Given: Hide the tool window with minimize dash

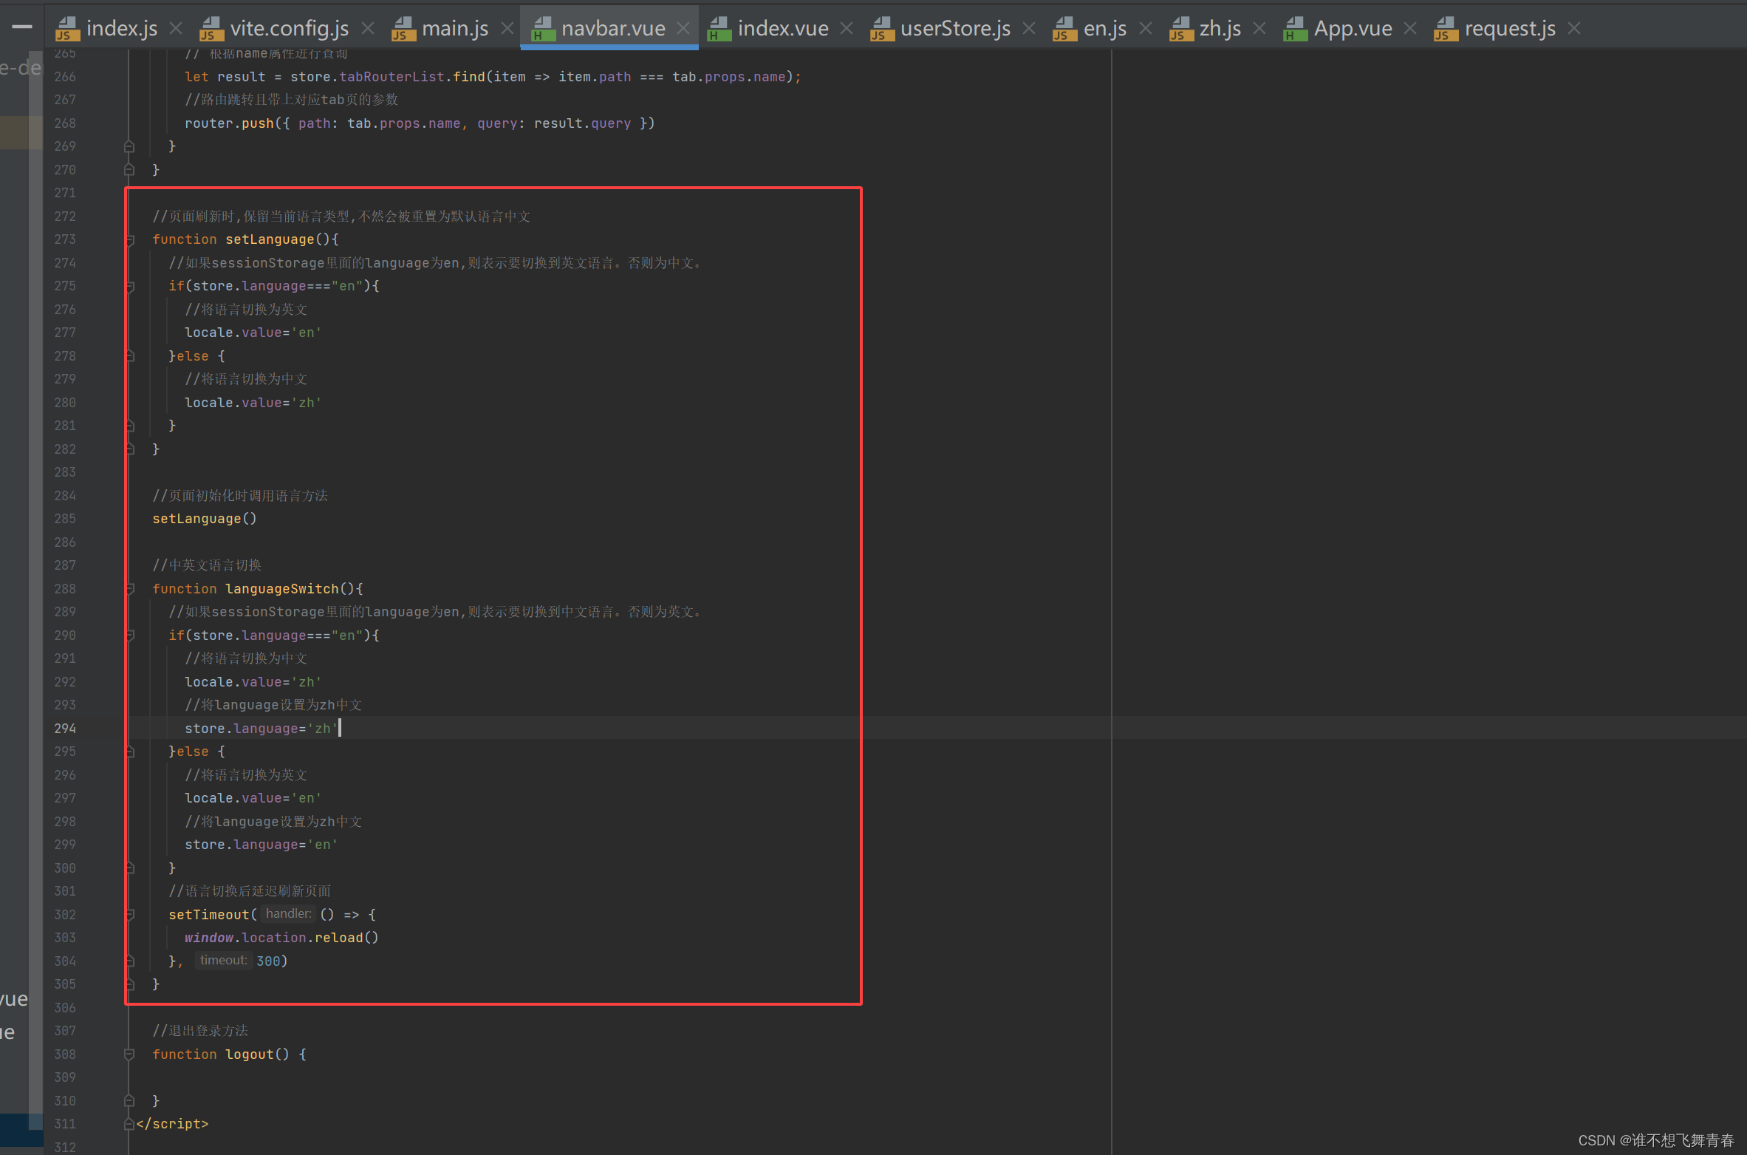Looking at the screenshot, I should point(22,27).
